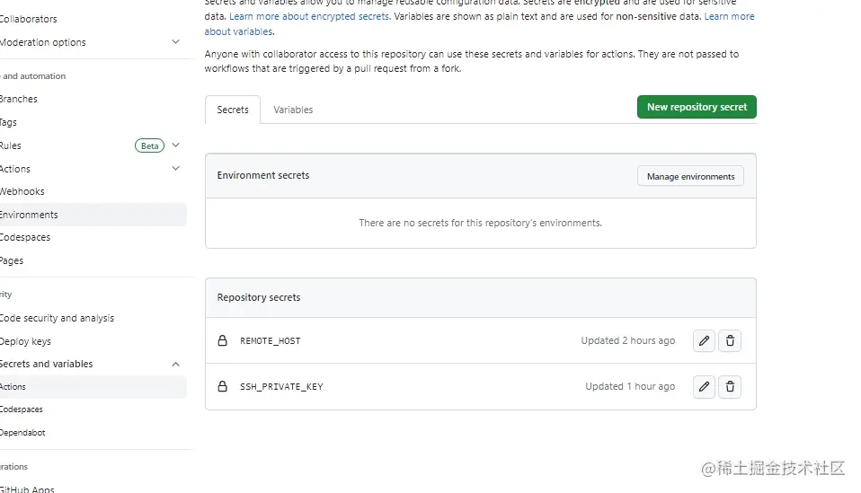861x493 pixels.
Task: Open Manage environments button
Action: (x=690, y=176)
